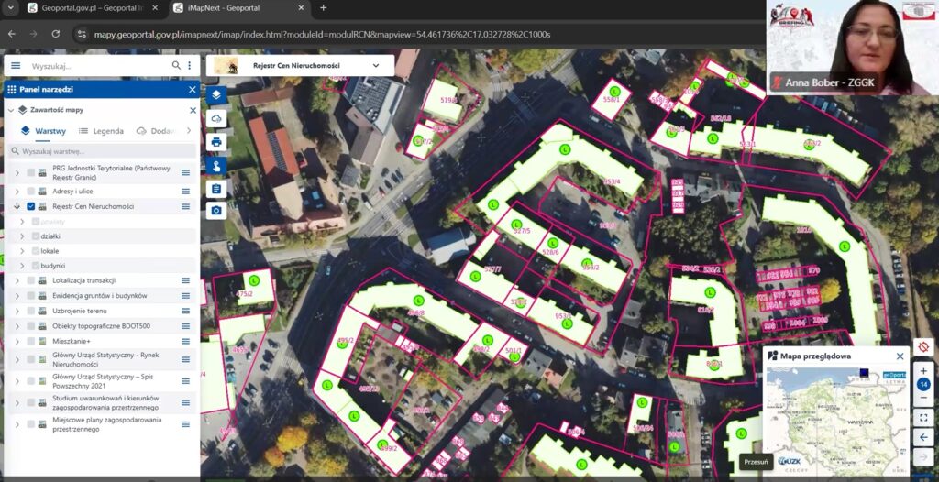
Task: Open the layers tool in map toolbar
Action: tap(216, 95)
